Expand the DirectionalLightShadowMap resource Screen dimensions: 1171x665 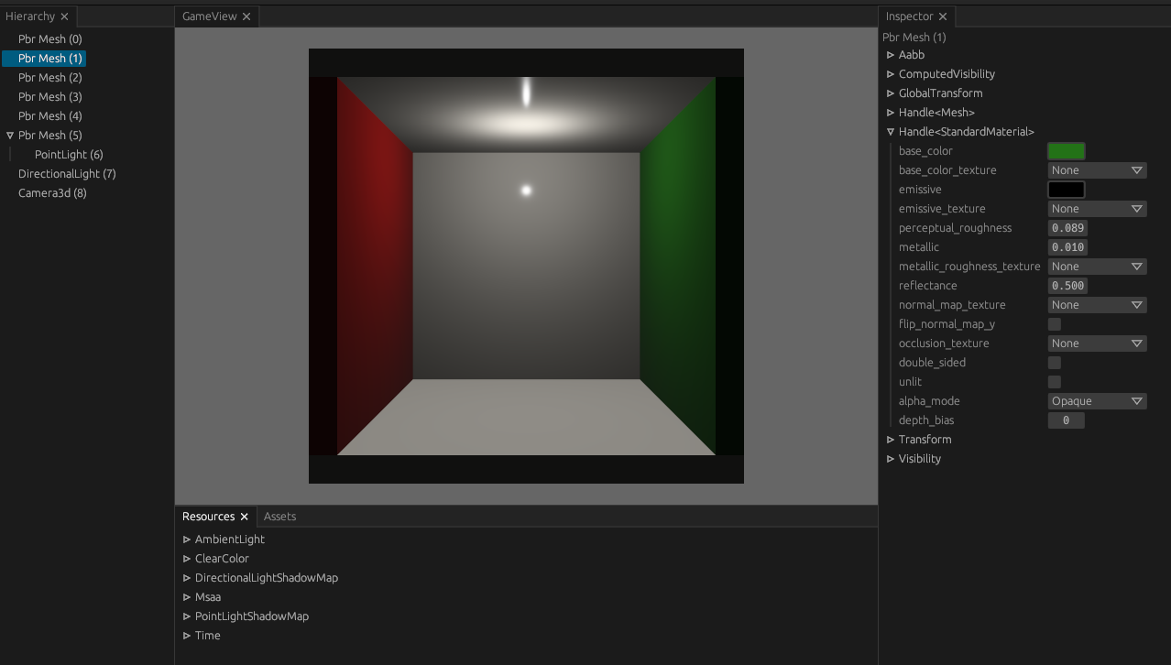point(187,578)
